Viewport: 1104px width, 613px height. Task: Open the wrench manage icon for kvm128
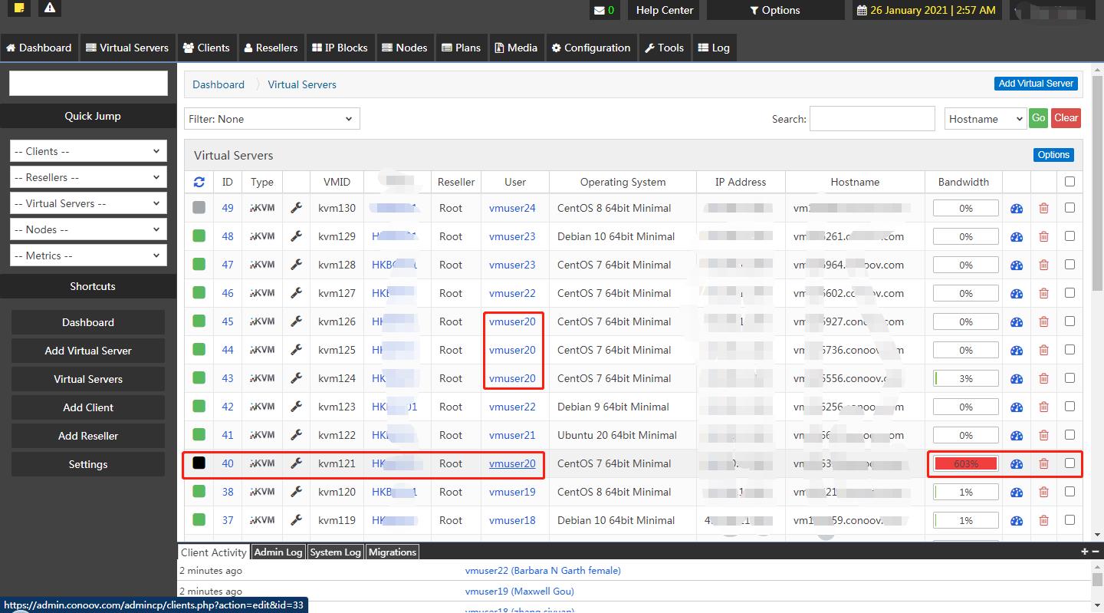[296, 265]
